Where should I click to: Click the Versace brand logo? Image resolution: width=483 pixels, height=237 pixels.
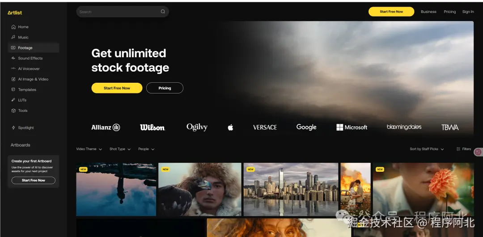pyautogui.click(x=265, y=127)
